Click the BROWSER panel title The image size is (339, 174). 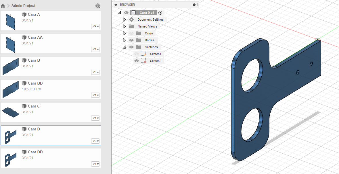pos(127,5)
